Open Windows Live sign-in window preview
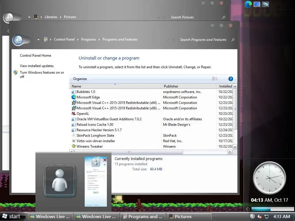The image size is (295, 221). point(96,182)
